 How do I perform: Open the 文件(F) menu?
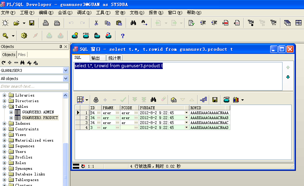tap(8, 13)
